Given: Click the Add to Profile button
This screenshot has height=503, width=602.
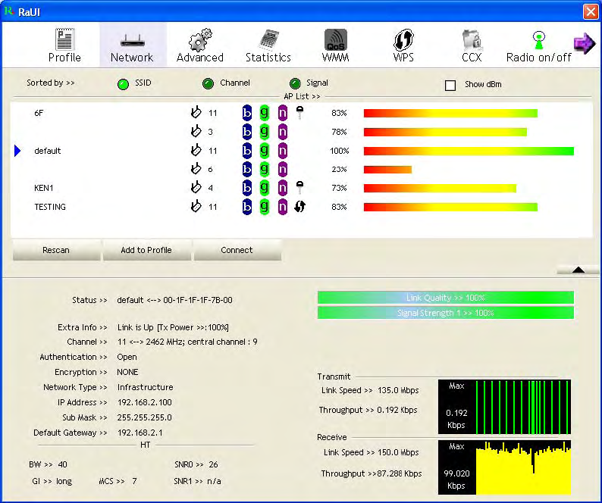Looking at the screenshot, I should [x=146, y=251].
